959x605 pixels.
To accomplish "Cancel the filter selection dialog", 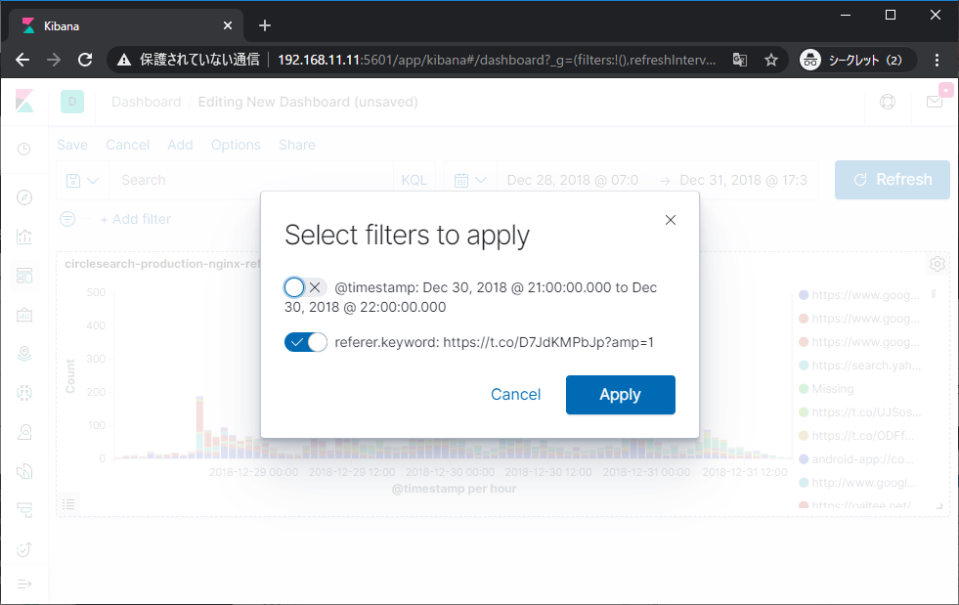I will coord(515,395).
